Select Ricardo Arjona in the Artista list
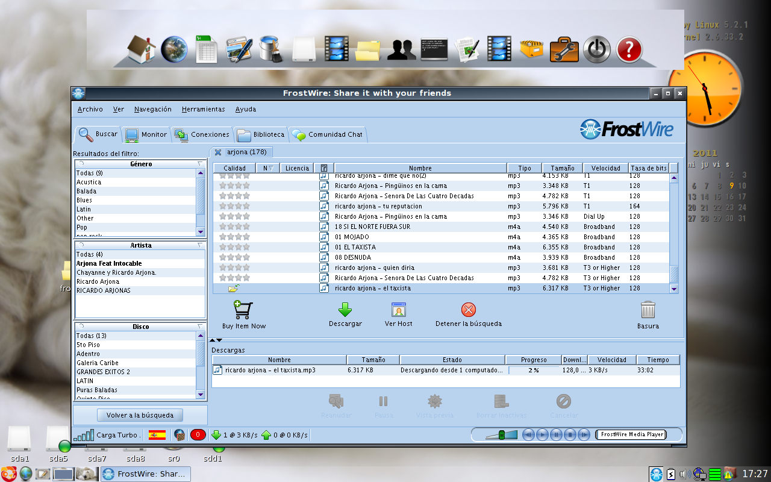The image size is (771, 482). click(x=140, y=281)
